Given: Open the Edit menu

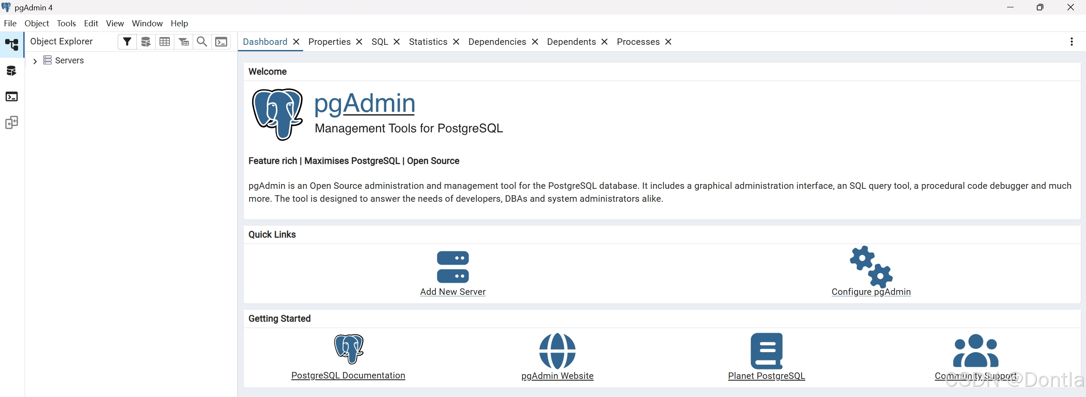Looking at the screenshot, I should [x=91, y=23].
